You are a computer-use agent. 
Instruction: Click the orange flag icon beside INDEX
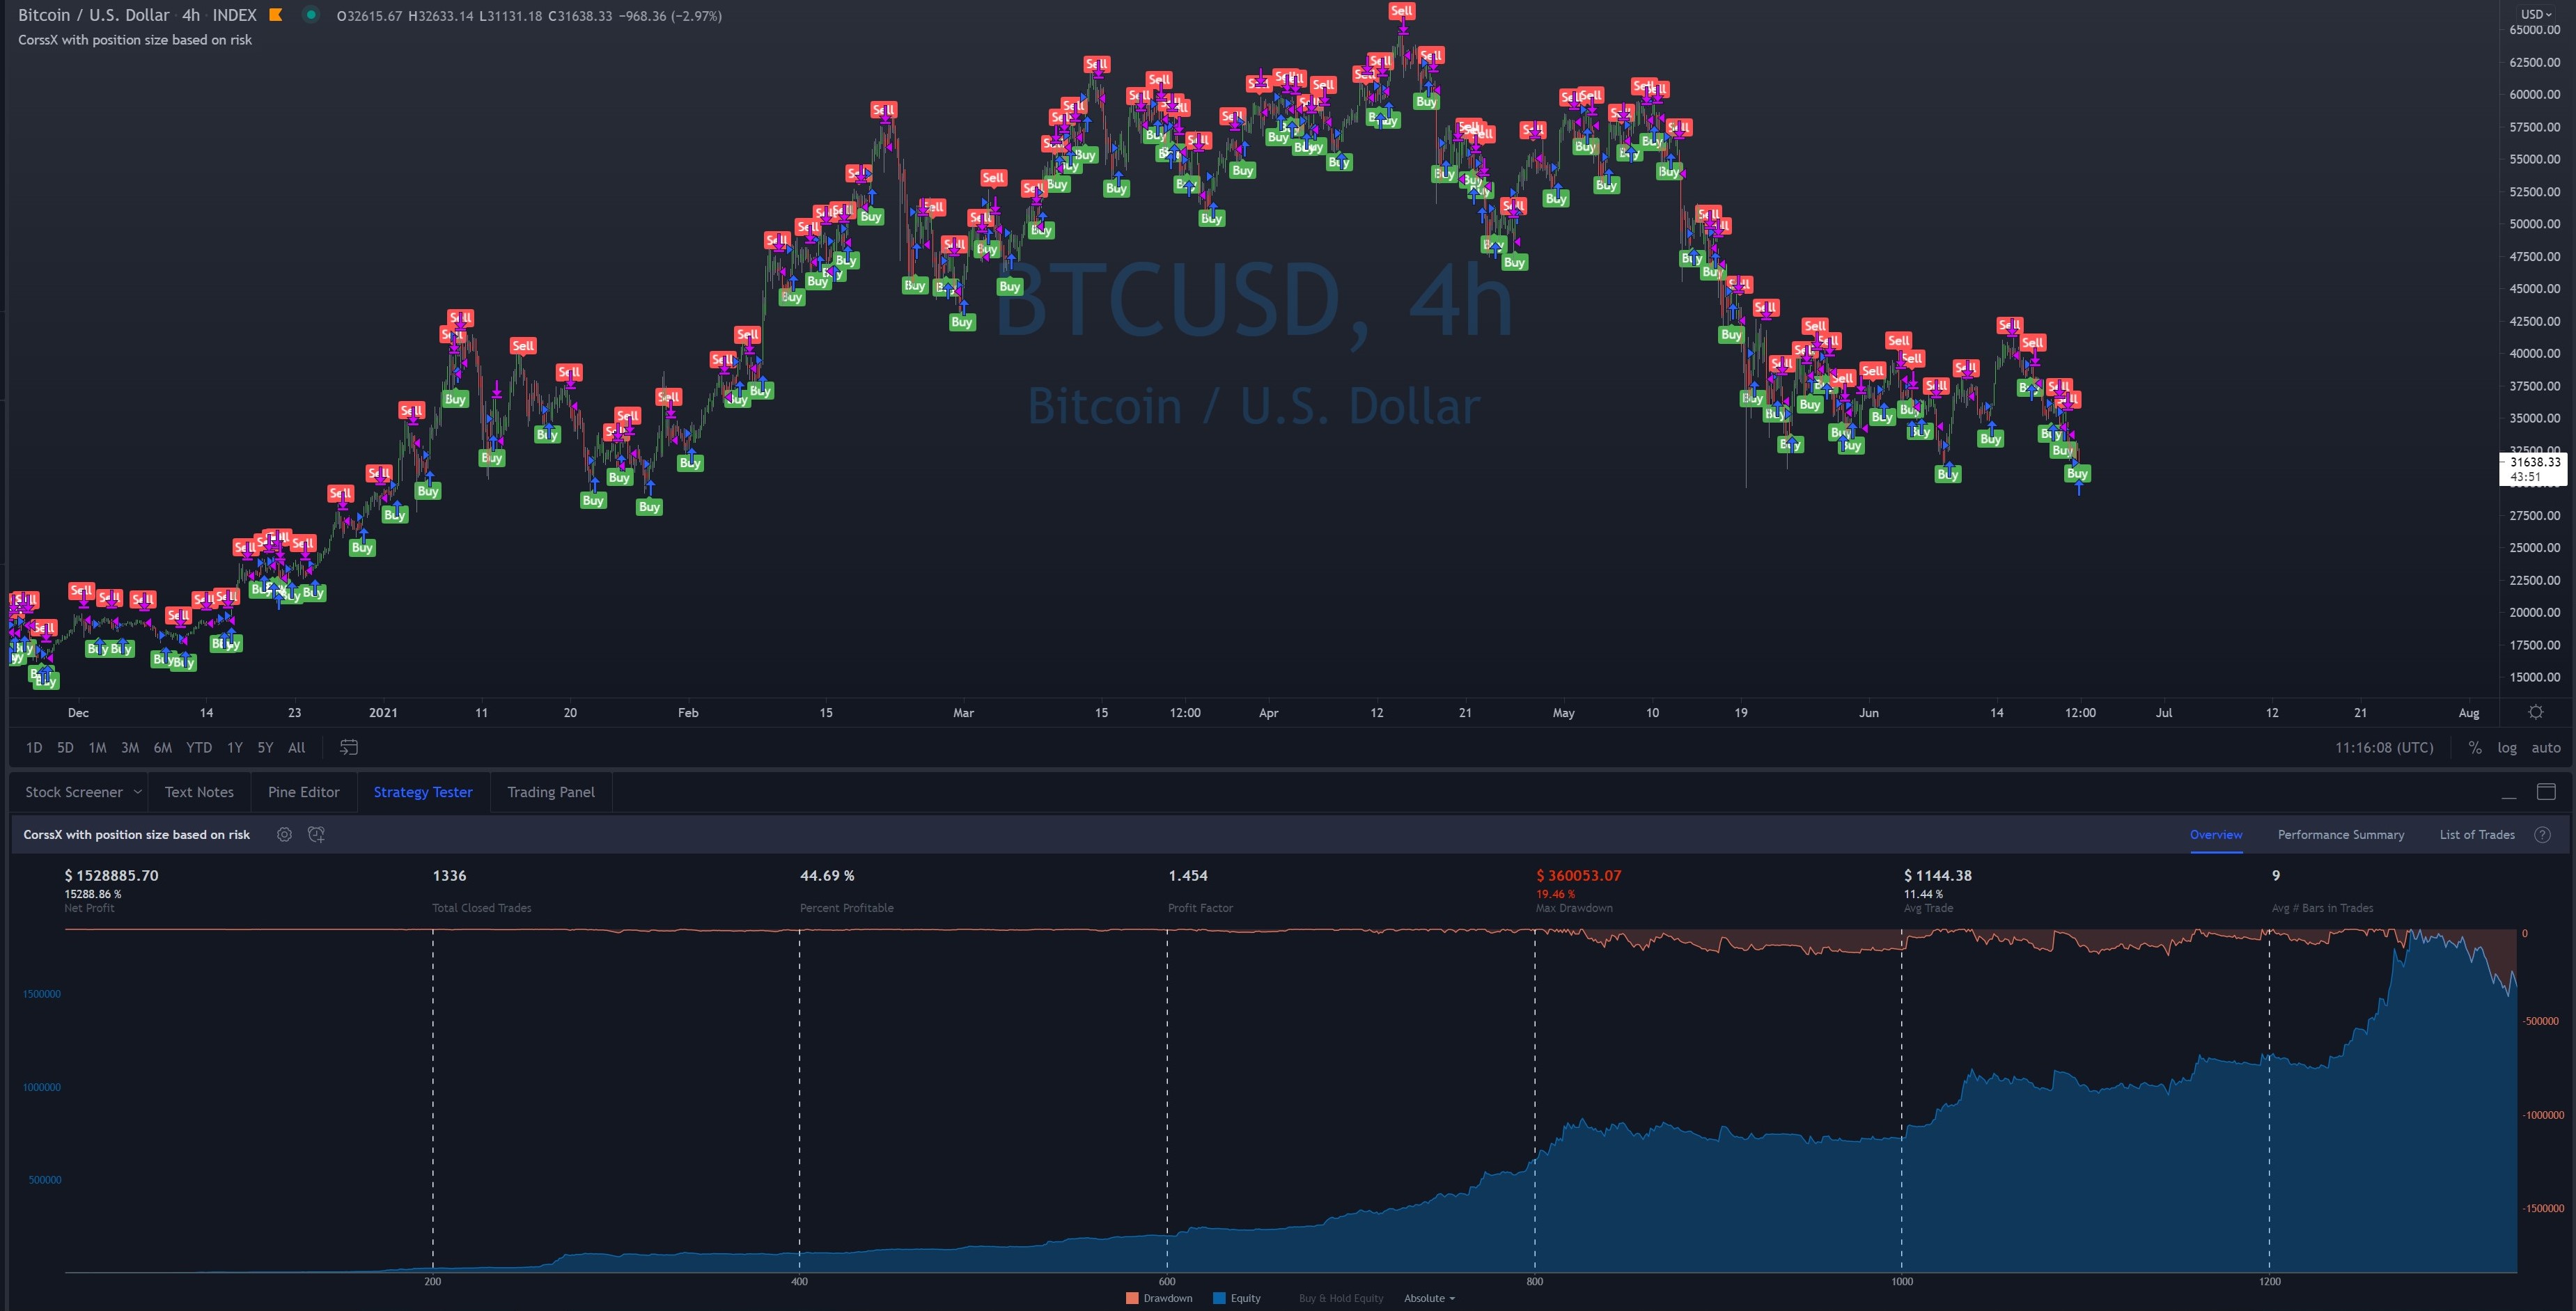pyautogui.click(x=276, y=15)
